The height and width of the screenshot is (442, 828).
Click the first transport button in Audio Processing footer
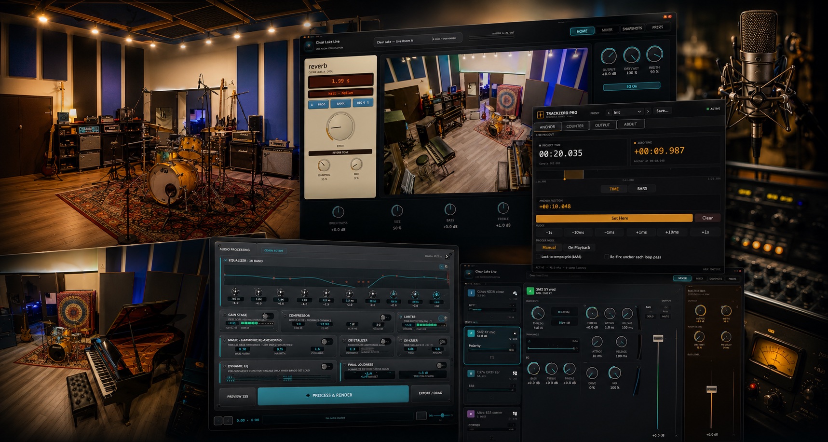coord(218,421)
